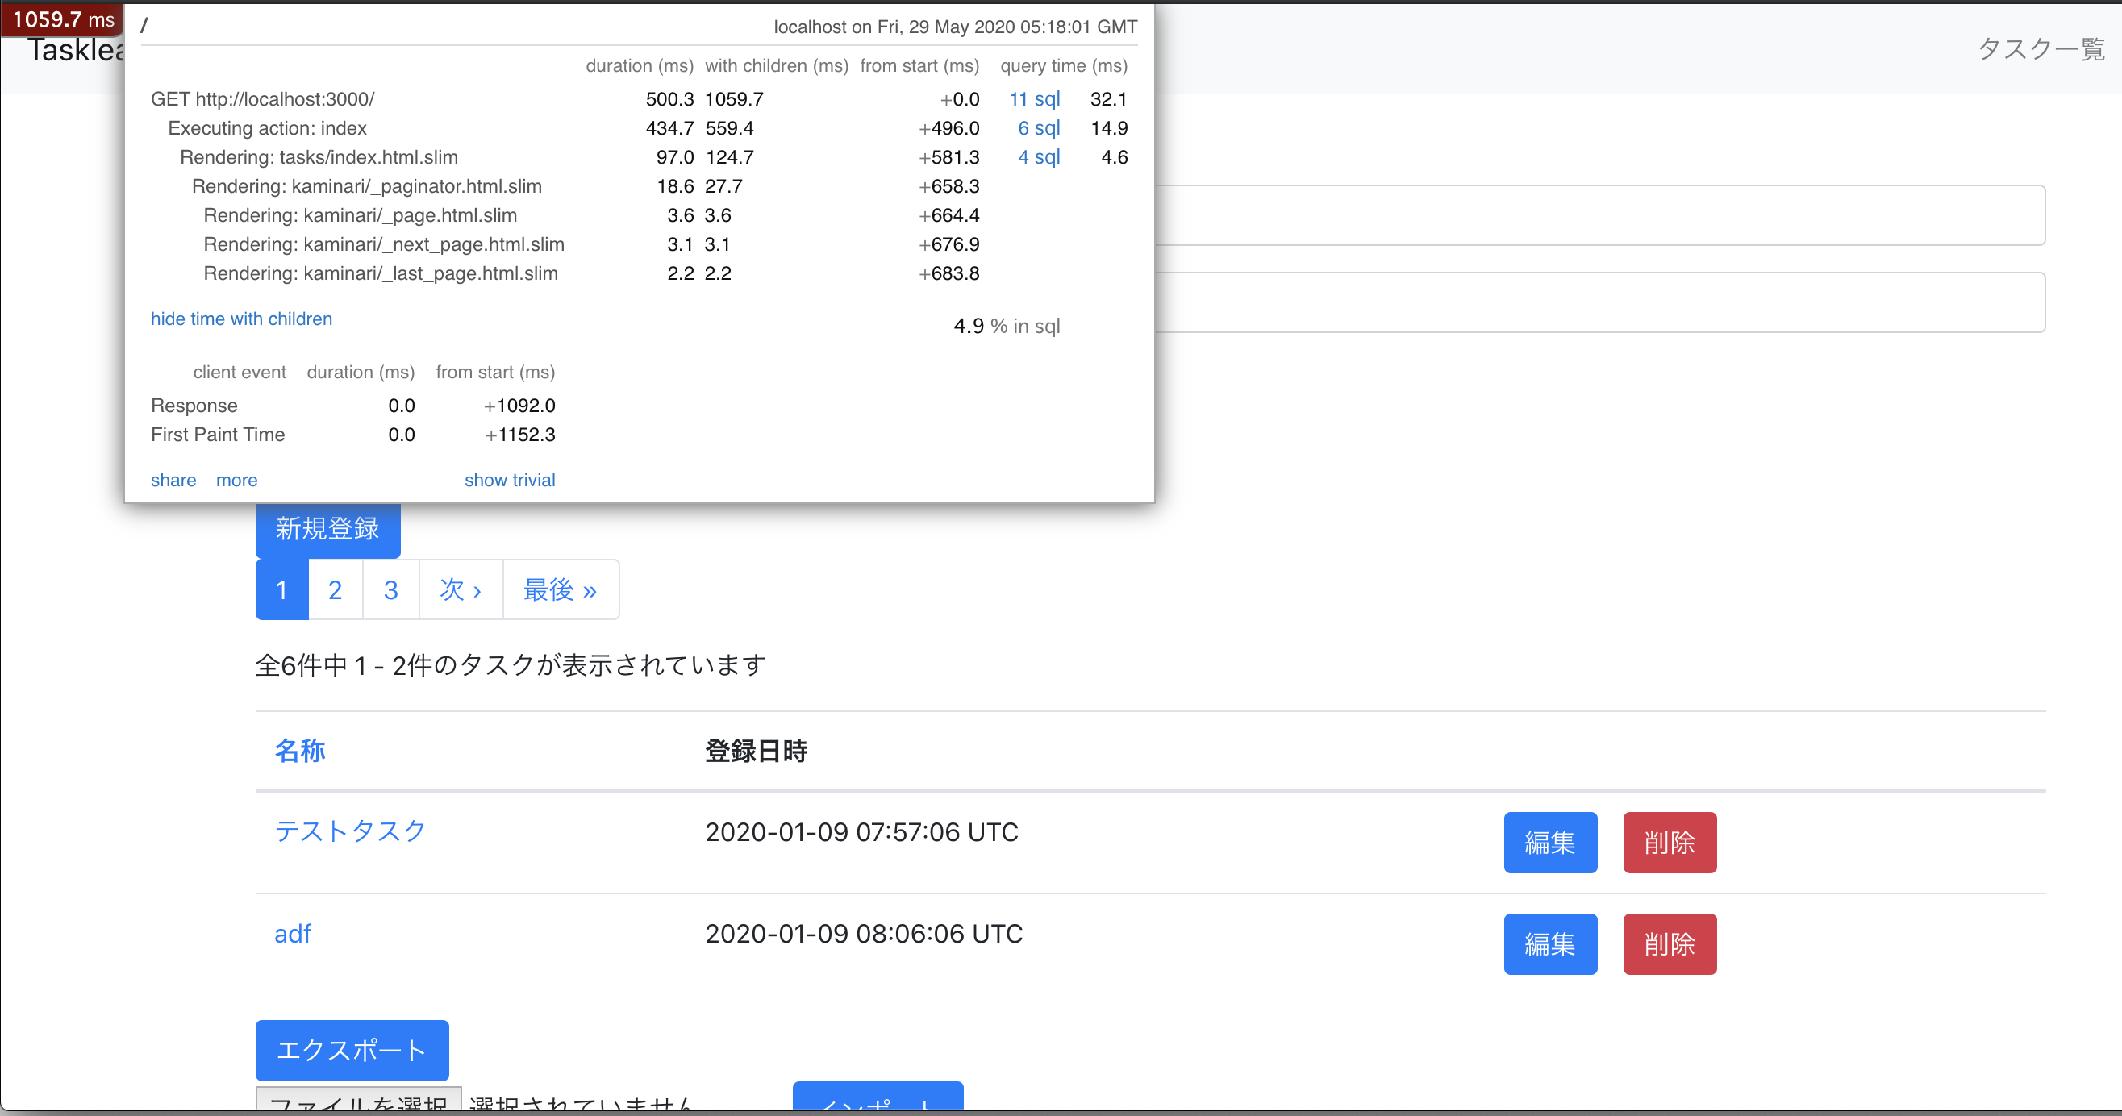Jump to last page 最後 »

(x=561, y=589)
